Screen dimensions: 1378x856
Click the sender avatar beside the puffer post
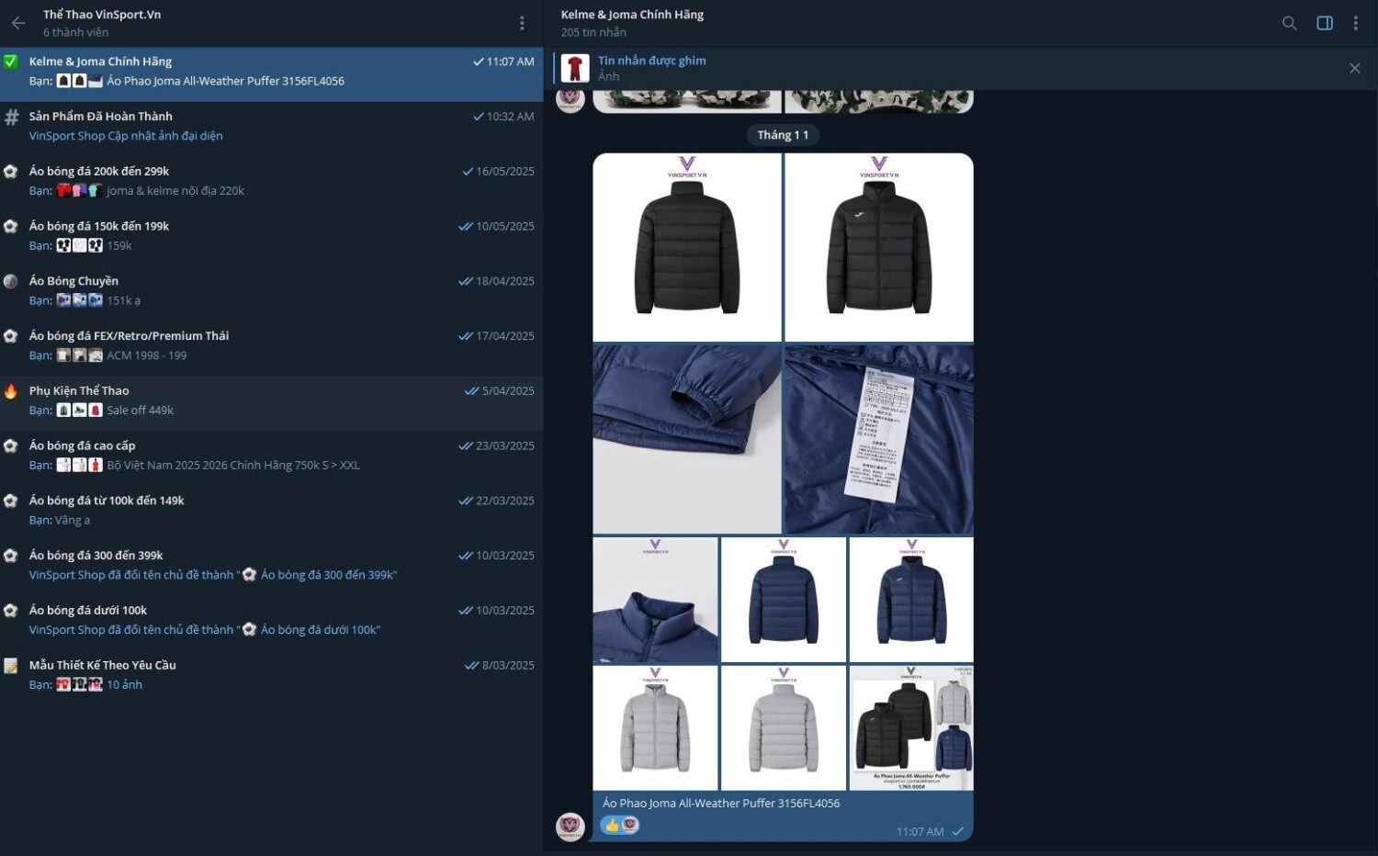click(x=570, y=827)
